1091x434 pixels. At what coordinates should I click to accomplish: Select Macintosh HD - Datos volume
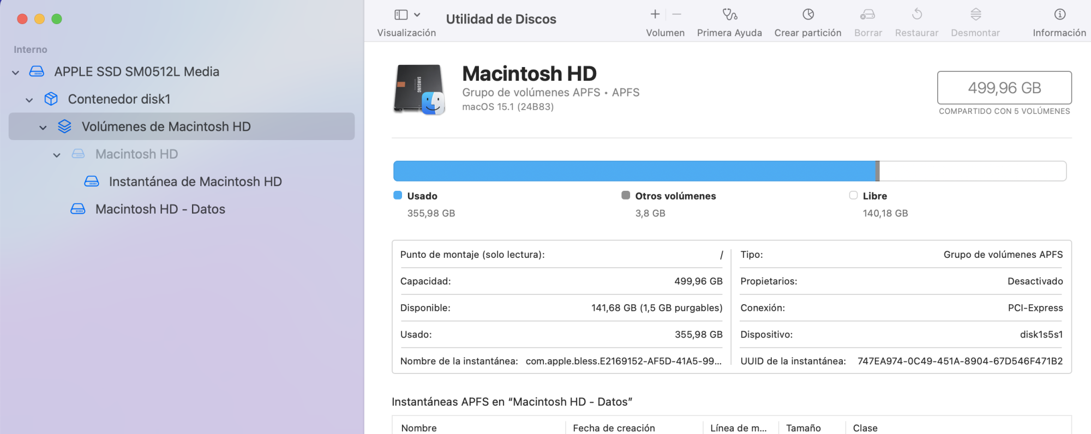pyautogui.click(x=160, y=209)
